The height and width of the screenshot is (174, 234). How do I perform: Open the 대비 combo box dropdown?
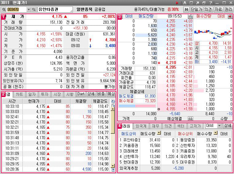click(x=219, y=126)
